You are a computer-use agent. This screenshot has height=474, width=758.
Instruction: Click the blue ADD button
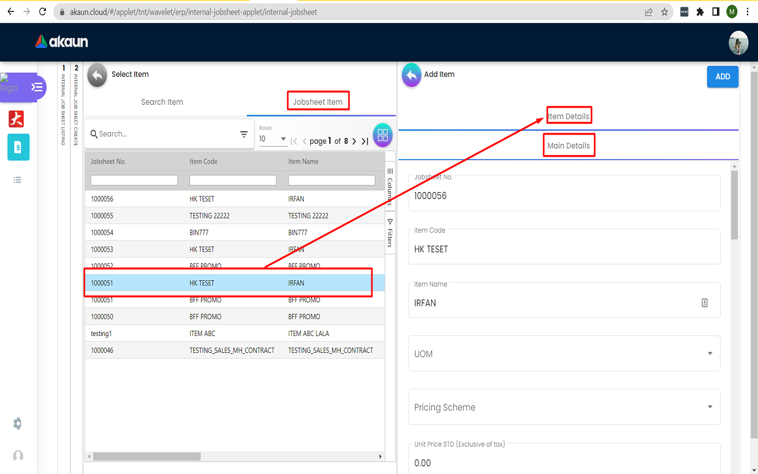[x=722, y=77]
